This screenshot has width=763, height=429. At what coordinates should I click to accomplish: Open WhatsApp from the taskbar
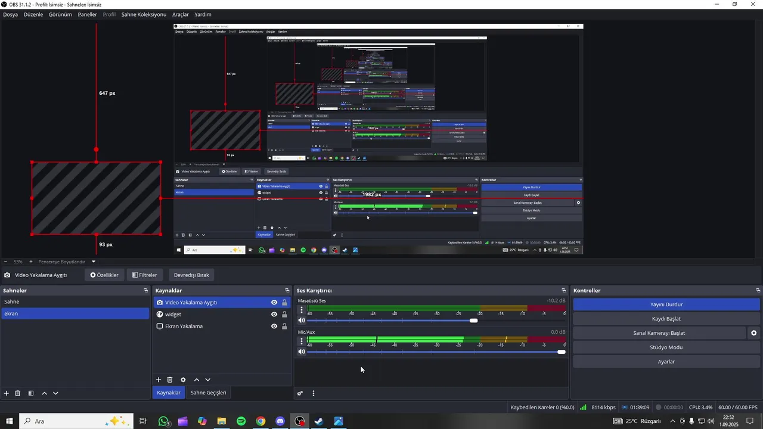coord(164,421)
